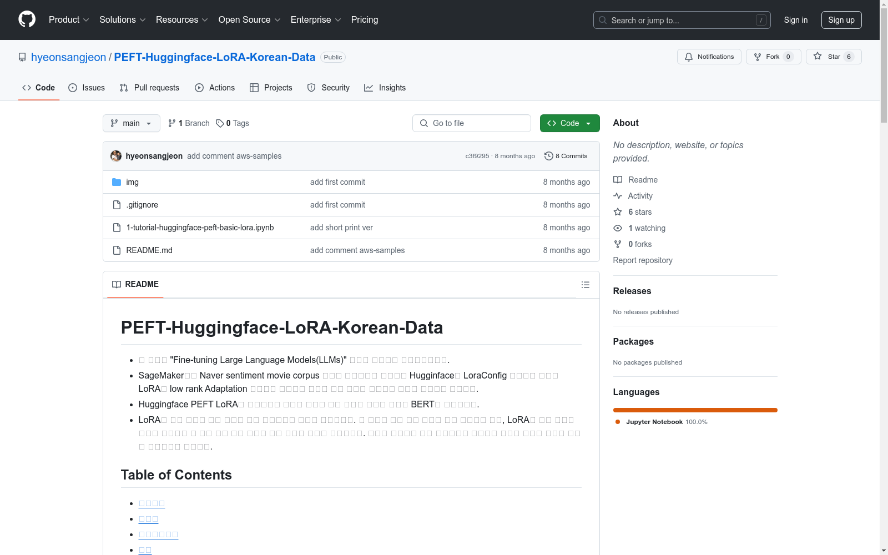Click the clock history icon beside 8 Commits

pos(549,156)
